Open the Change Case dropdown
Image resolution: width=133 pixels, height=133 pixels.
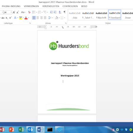[x=23, y=12]
